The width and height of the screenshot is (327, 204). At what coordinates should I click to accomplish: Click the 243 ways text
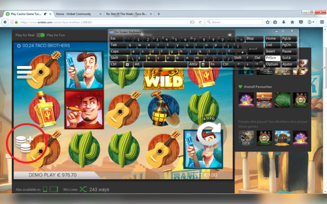(x=99, y=190)
